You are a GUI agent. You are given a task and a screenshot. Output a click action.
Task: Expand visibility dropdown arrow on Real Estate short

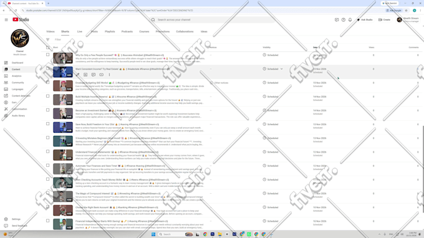coord(281,69)
